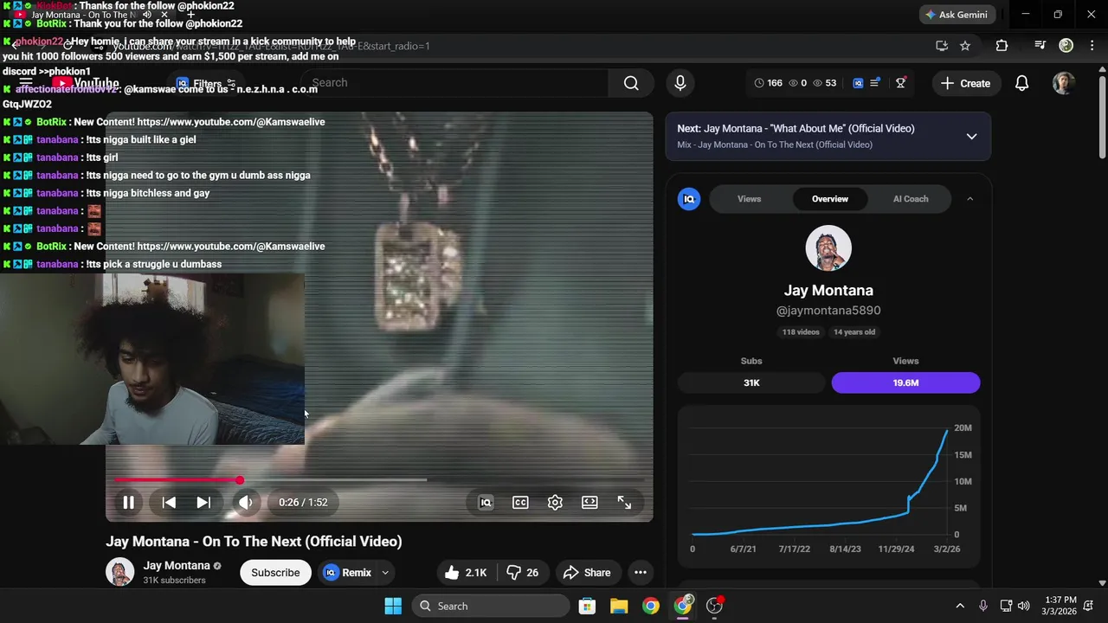Viewport: 1108px width, 623px height.
Task: Toggle closed captions CC button
Action: 520,503
